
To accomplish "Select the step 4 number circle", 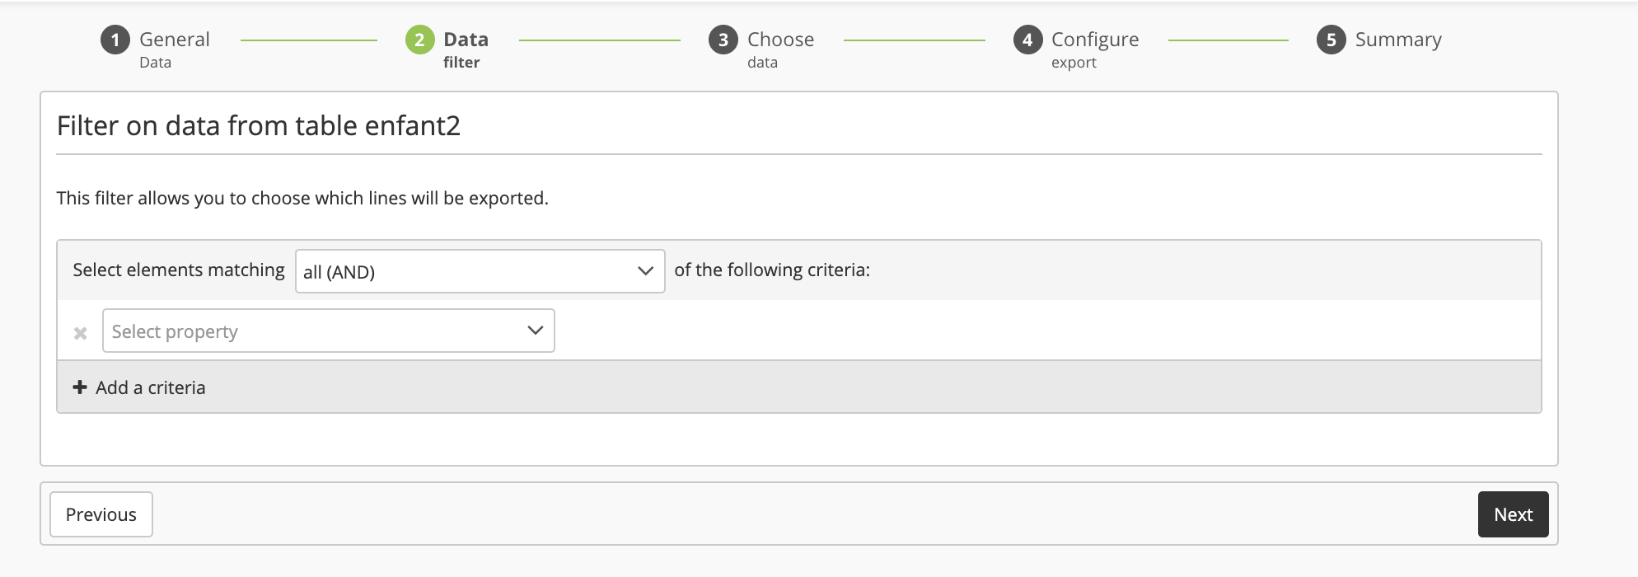I will (1027, 40).
